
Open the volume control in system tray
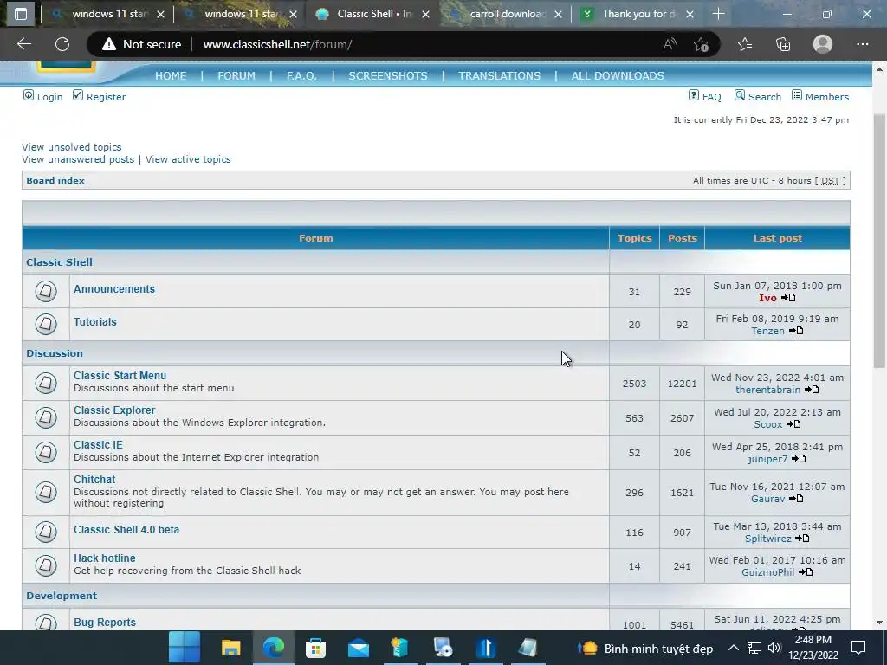[774, 648]
